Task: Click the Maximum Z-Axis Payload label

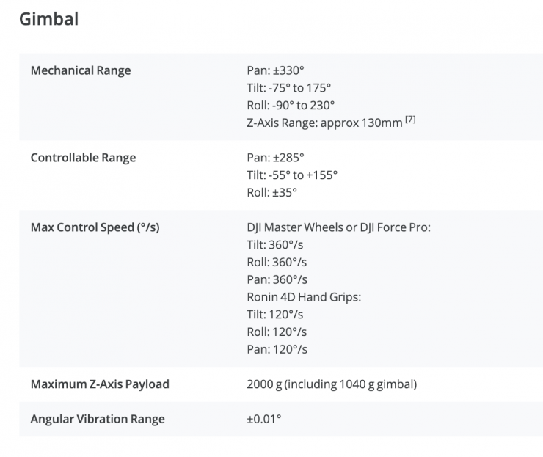Action: click(x=100, y=384)
